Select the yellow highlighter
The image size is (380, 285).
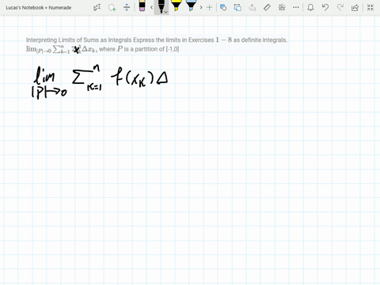(x=176, y=6)
